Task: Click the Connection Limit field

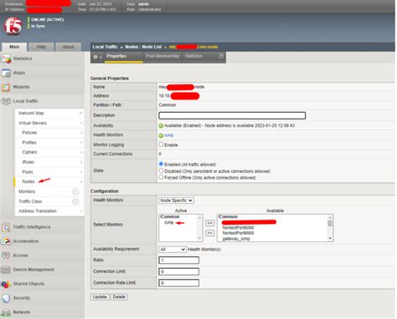Action: coord(178,271)
